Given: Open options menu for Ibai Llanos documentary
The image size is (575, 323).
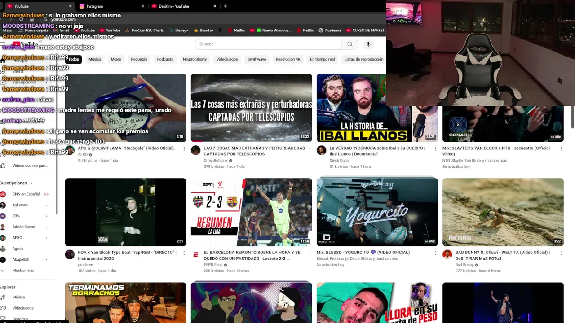Looking at the screenshot, I should [435, 148].
